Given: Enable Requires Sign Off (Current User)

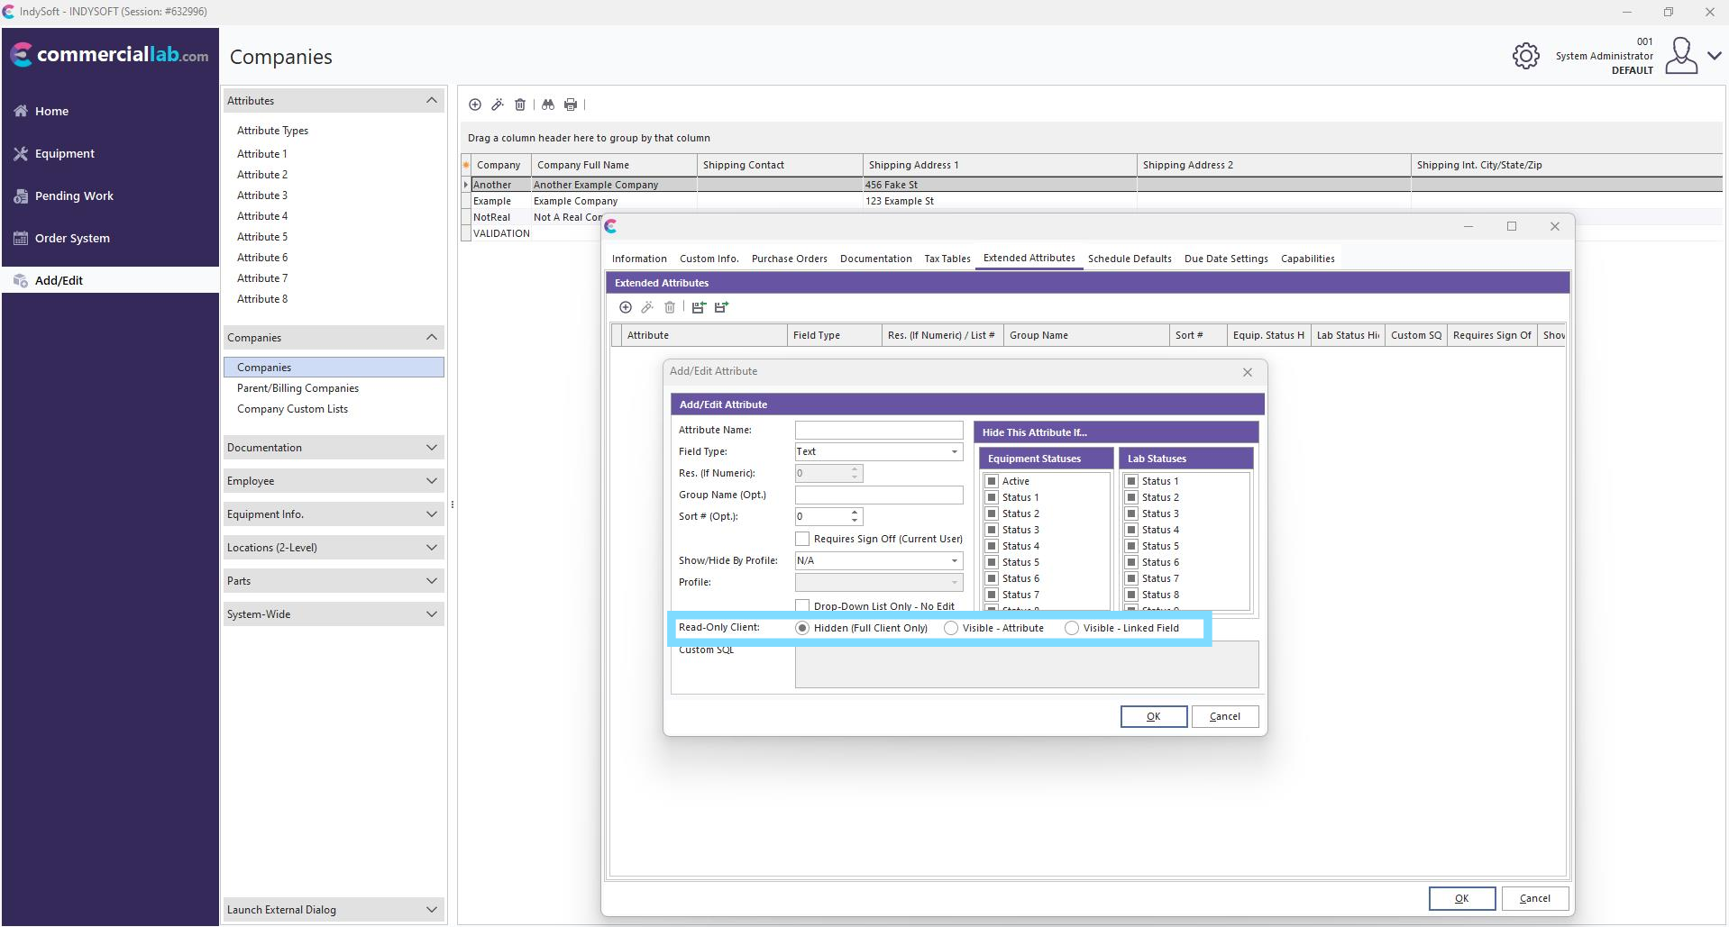Looking at the screenshot, I should pyautogui.click(x=801, y=538).
